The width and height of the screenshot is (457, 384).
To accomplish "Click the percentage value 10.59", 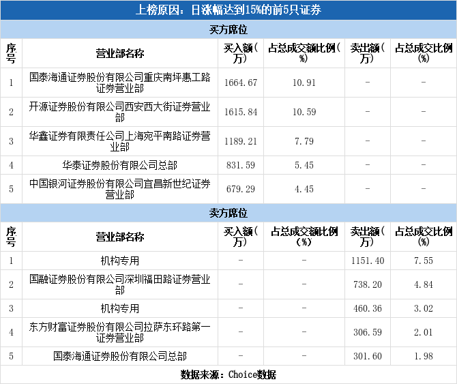I will [304, 112].
